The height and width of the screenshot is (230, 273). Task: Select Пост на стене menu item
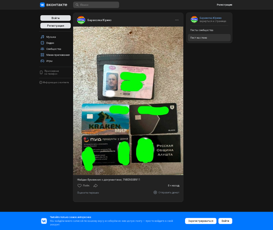point(209,38)
